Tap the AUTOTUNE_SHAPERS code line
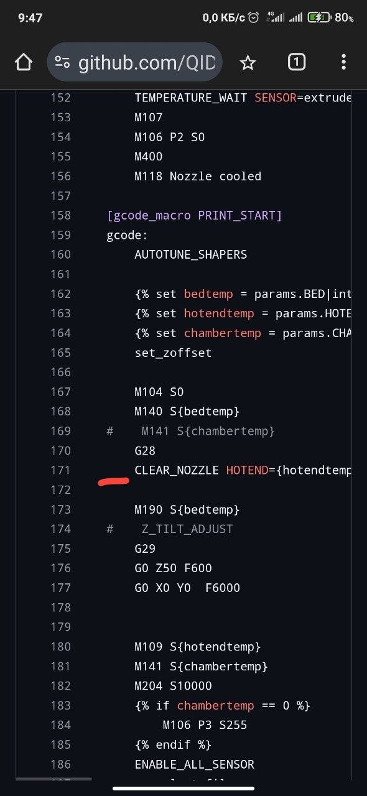367x796 pixels. coord(191,254)
